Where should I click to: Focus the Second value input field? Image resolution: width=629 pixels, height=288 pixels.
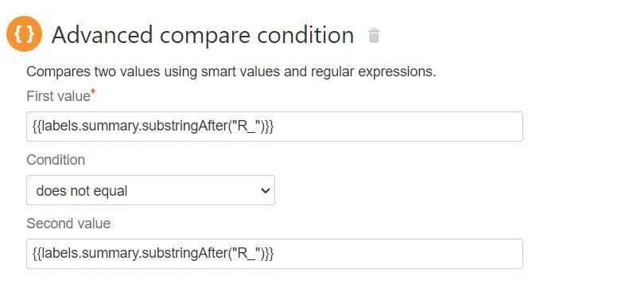click(x=274, y=254)
